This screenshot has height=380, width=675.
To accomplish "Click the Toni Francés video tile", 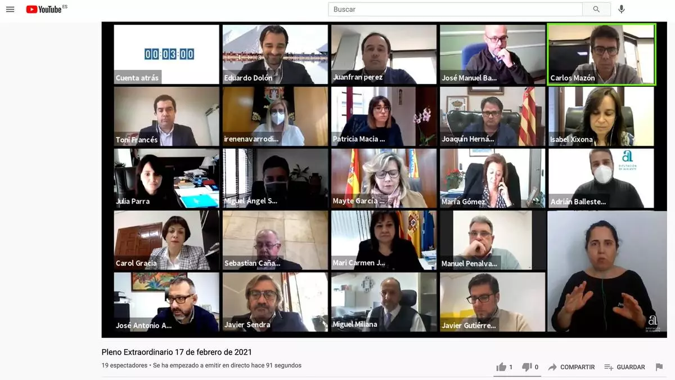I will [x=166, y=117].
